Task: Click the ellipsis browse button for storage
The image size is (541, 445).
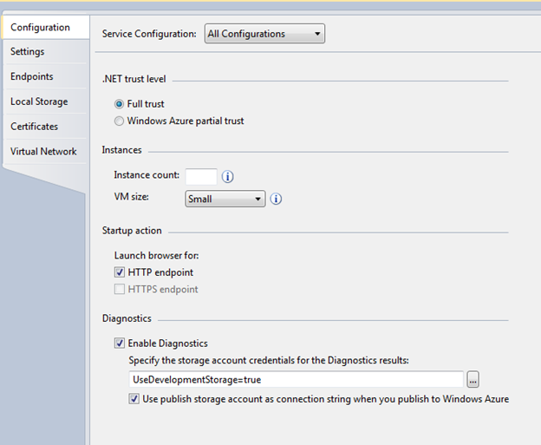Action: [x=473, y=380]
